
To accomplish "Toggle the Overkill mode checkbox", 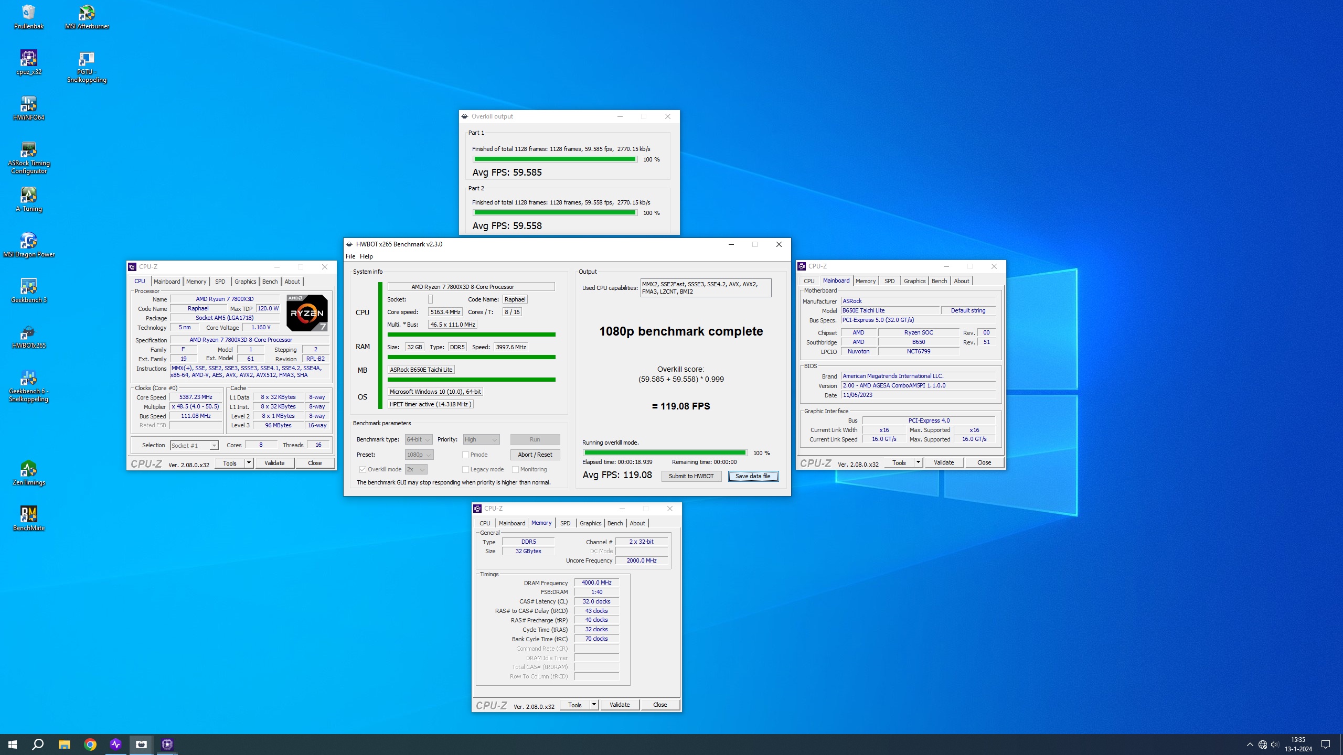I will tap(363, 469).
